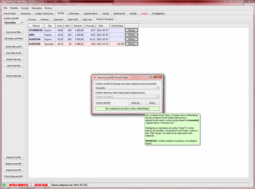Close the Importuj portfel dialog
This screenshot has height=189, width=255.
158,76
